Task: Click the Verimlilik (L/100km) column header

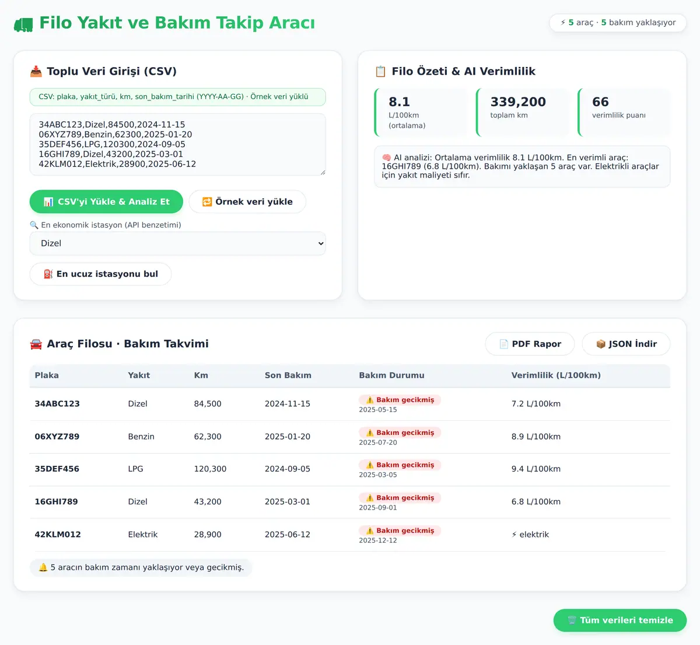Action: click(556, 376)
